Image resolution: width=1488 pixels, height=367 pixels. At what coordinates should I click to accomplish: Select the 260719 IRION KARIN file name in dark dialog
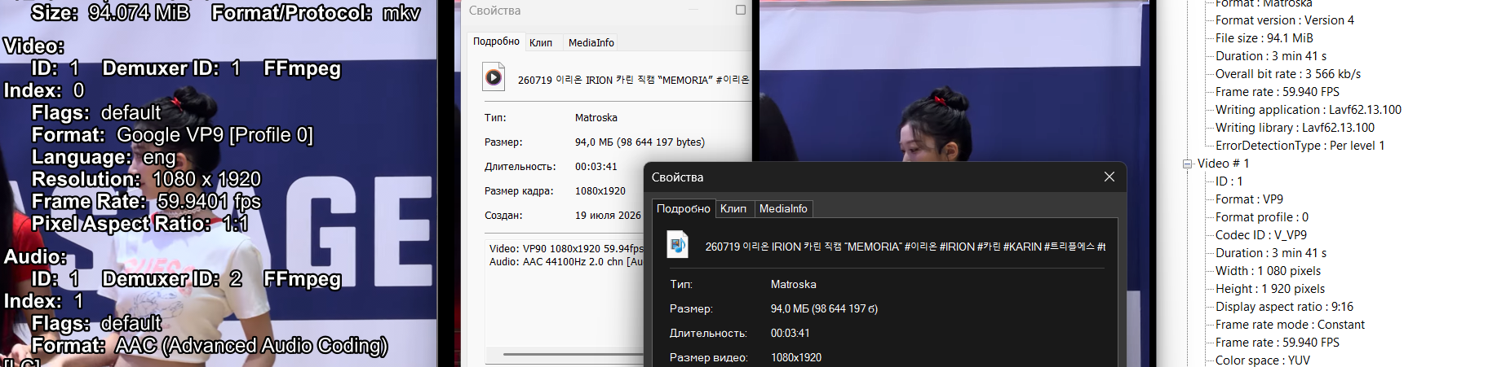pos(906,247)
